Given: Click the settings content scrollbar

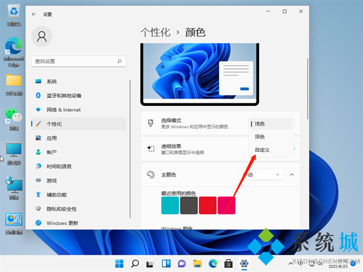Looking at the screenshot, I should coord(308,89).
